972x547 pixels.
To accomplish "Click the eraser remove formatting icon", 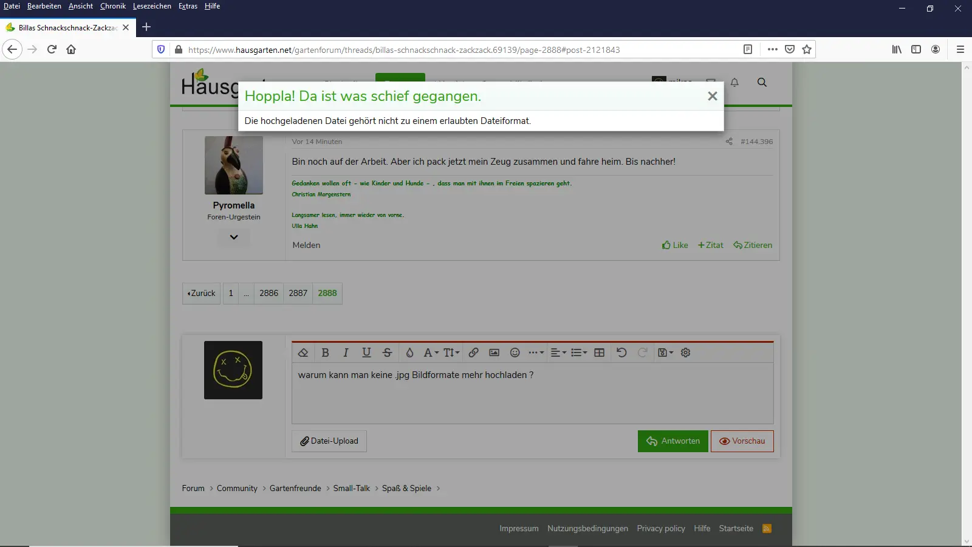I will tap(303, 353).
